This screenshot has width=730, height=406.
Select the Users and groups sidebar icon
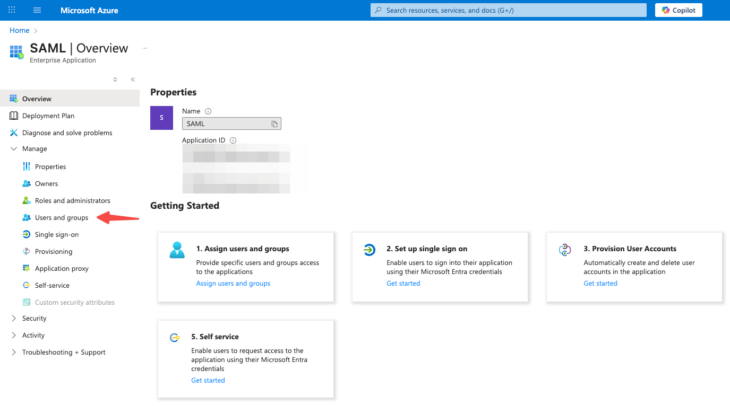pos(26,217)
